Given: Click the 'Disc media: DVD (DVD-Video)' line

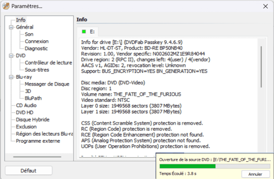Looking at the screenshot, I should 113,83.
